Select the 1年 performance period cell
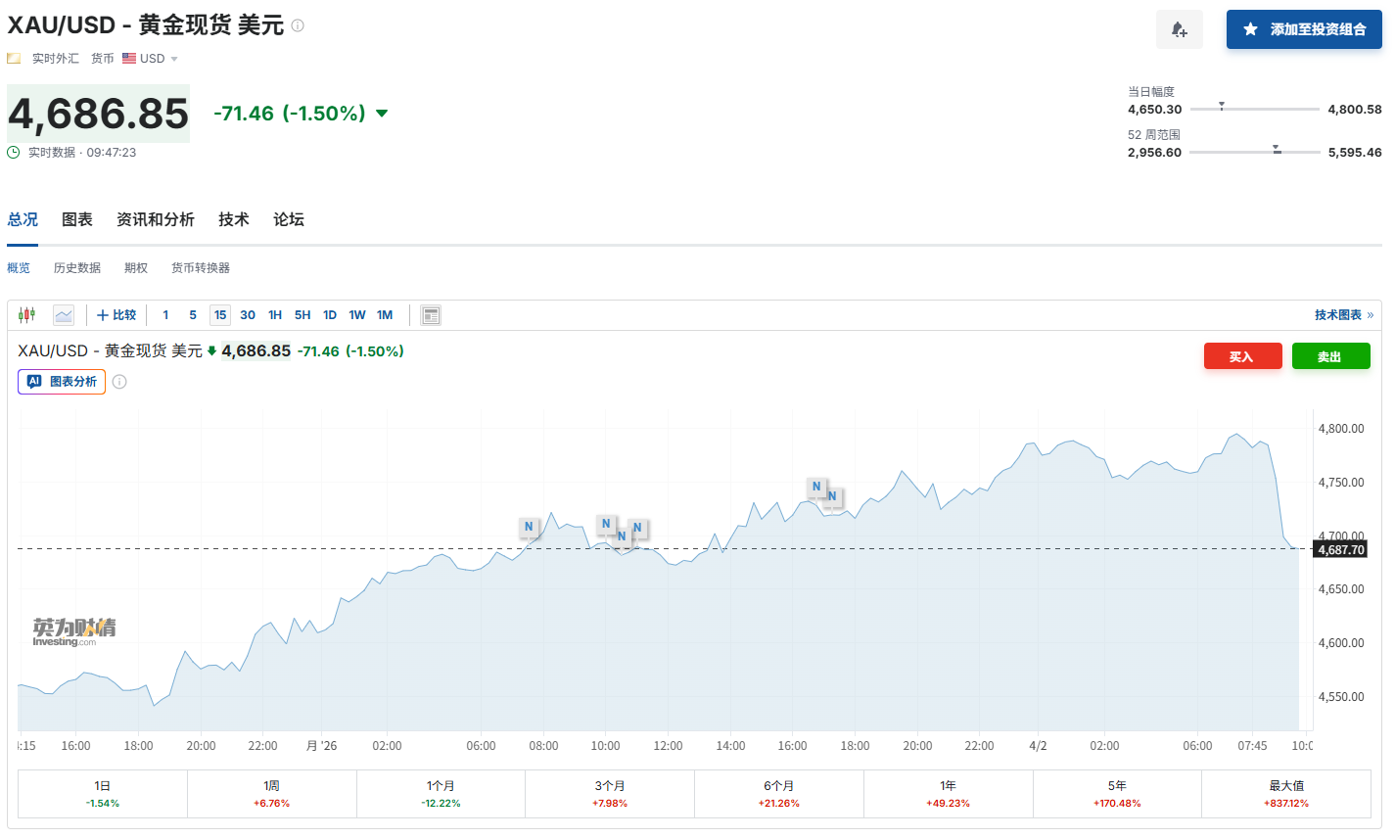This screenshot has height=838, width=1395. tap(948, 794)
